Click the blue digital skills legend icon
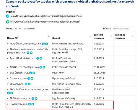 pos(8,16)
